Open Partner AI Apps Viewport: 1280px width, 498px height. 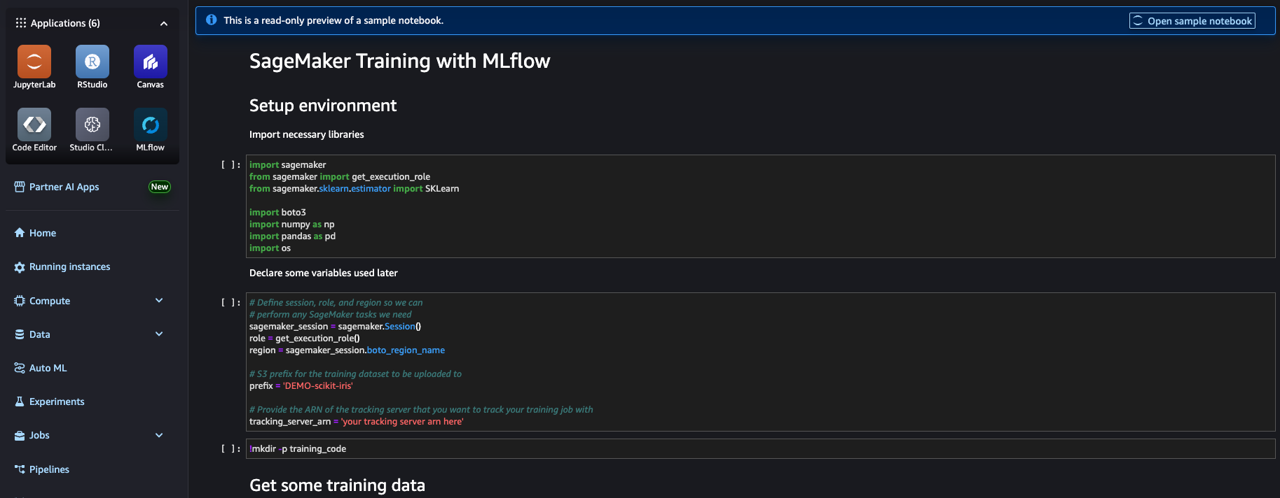(63, 186)
